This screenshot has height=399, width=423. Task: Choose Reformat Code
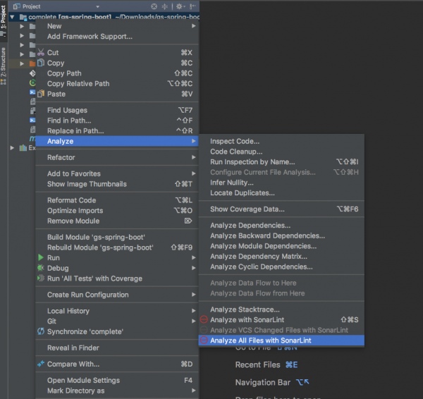coord(117,200)
